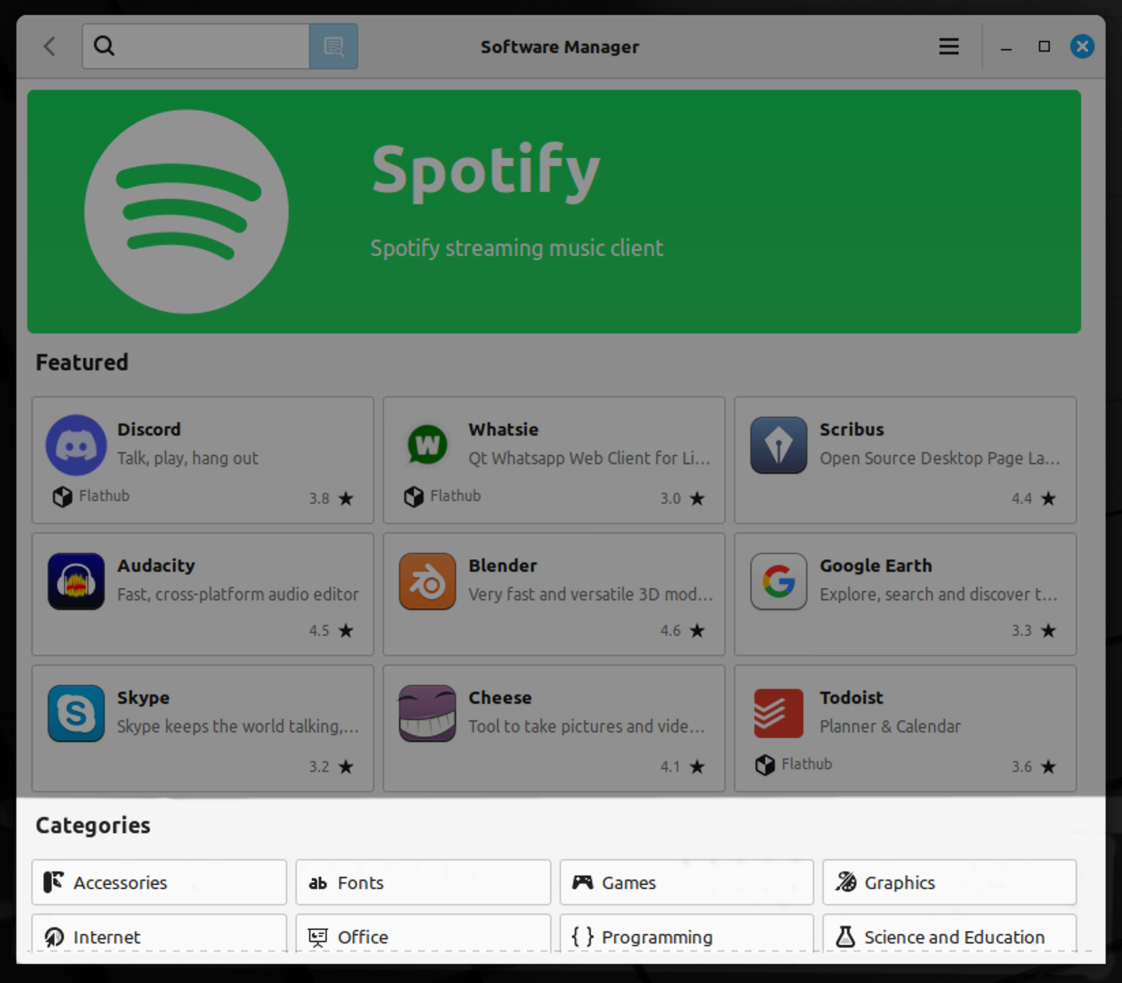Open the hamburger menu

click(949, 46)
